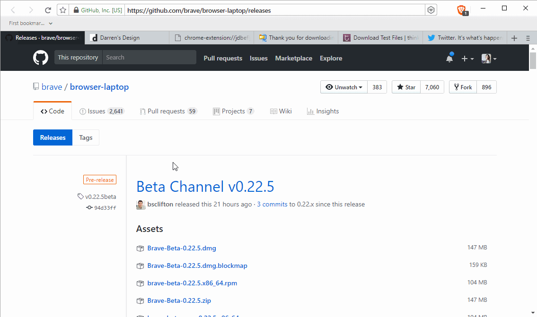Open the Pull requests 59 repository tab
This screenshot has height=317, width=537.
[x=168, y=111]
